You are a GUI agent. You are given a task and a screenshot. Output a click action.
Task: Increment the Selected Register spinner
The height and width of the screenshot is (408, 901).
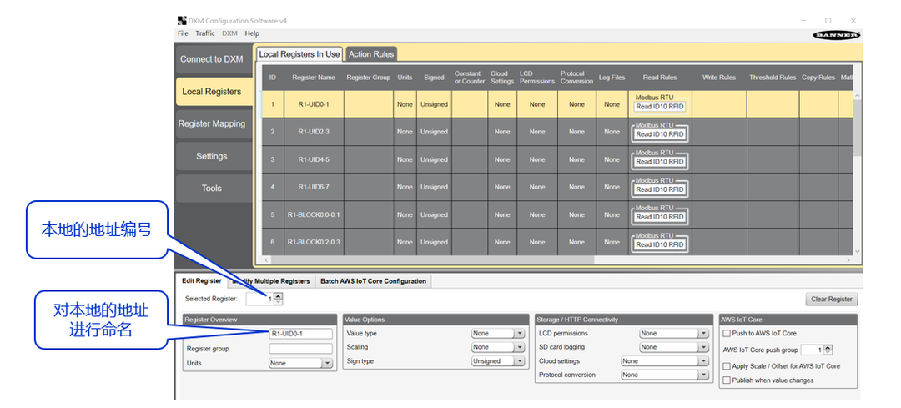pos(279,295)
